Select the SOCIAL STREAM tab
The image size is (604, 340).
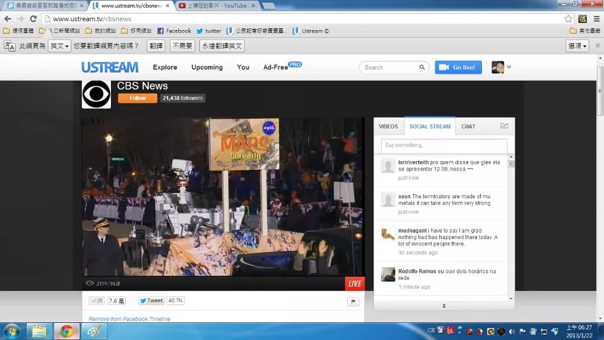point(430,126)
